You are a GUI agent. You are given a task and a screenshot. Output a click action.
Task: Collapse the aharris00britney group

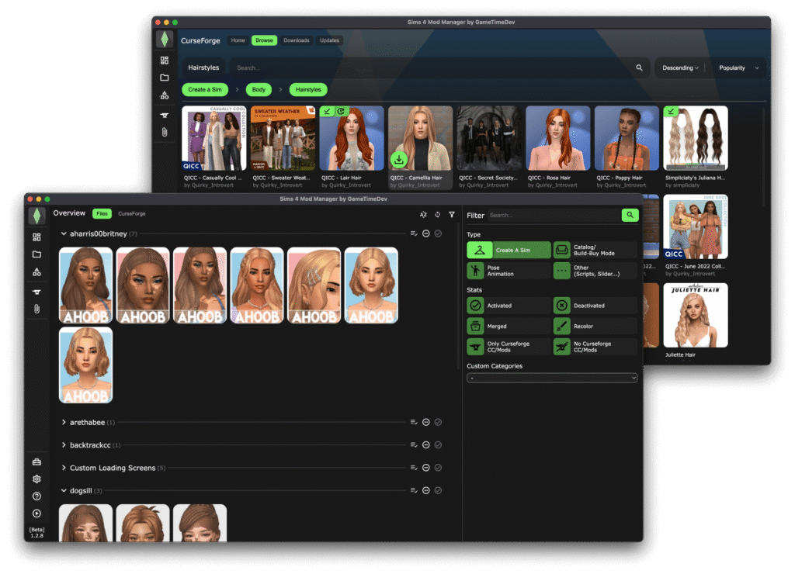pyautogui.click(x=63, y=233)
